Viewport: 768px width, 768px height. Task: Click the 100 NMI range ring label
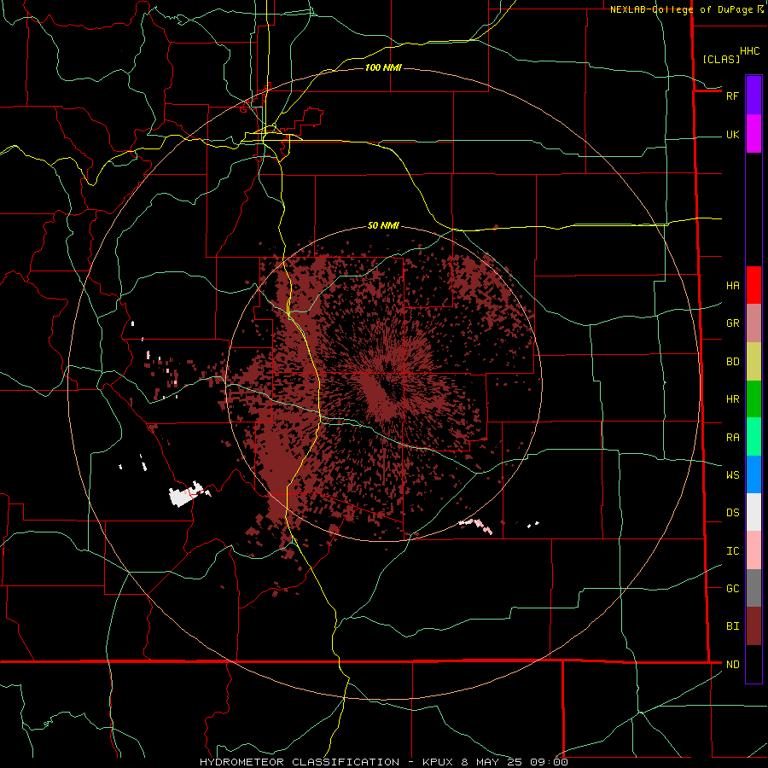[383, 67]
